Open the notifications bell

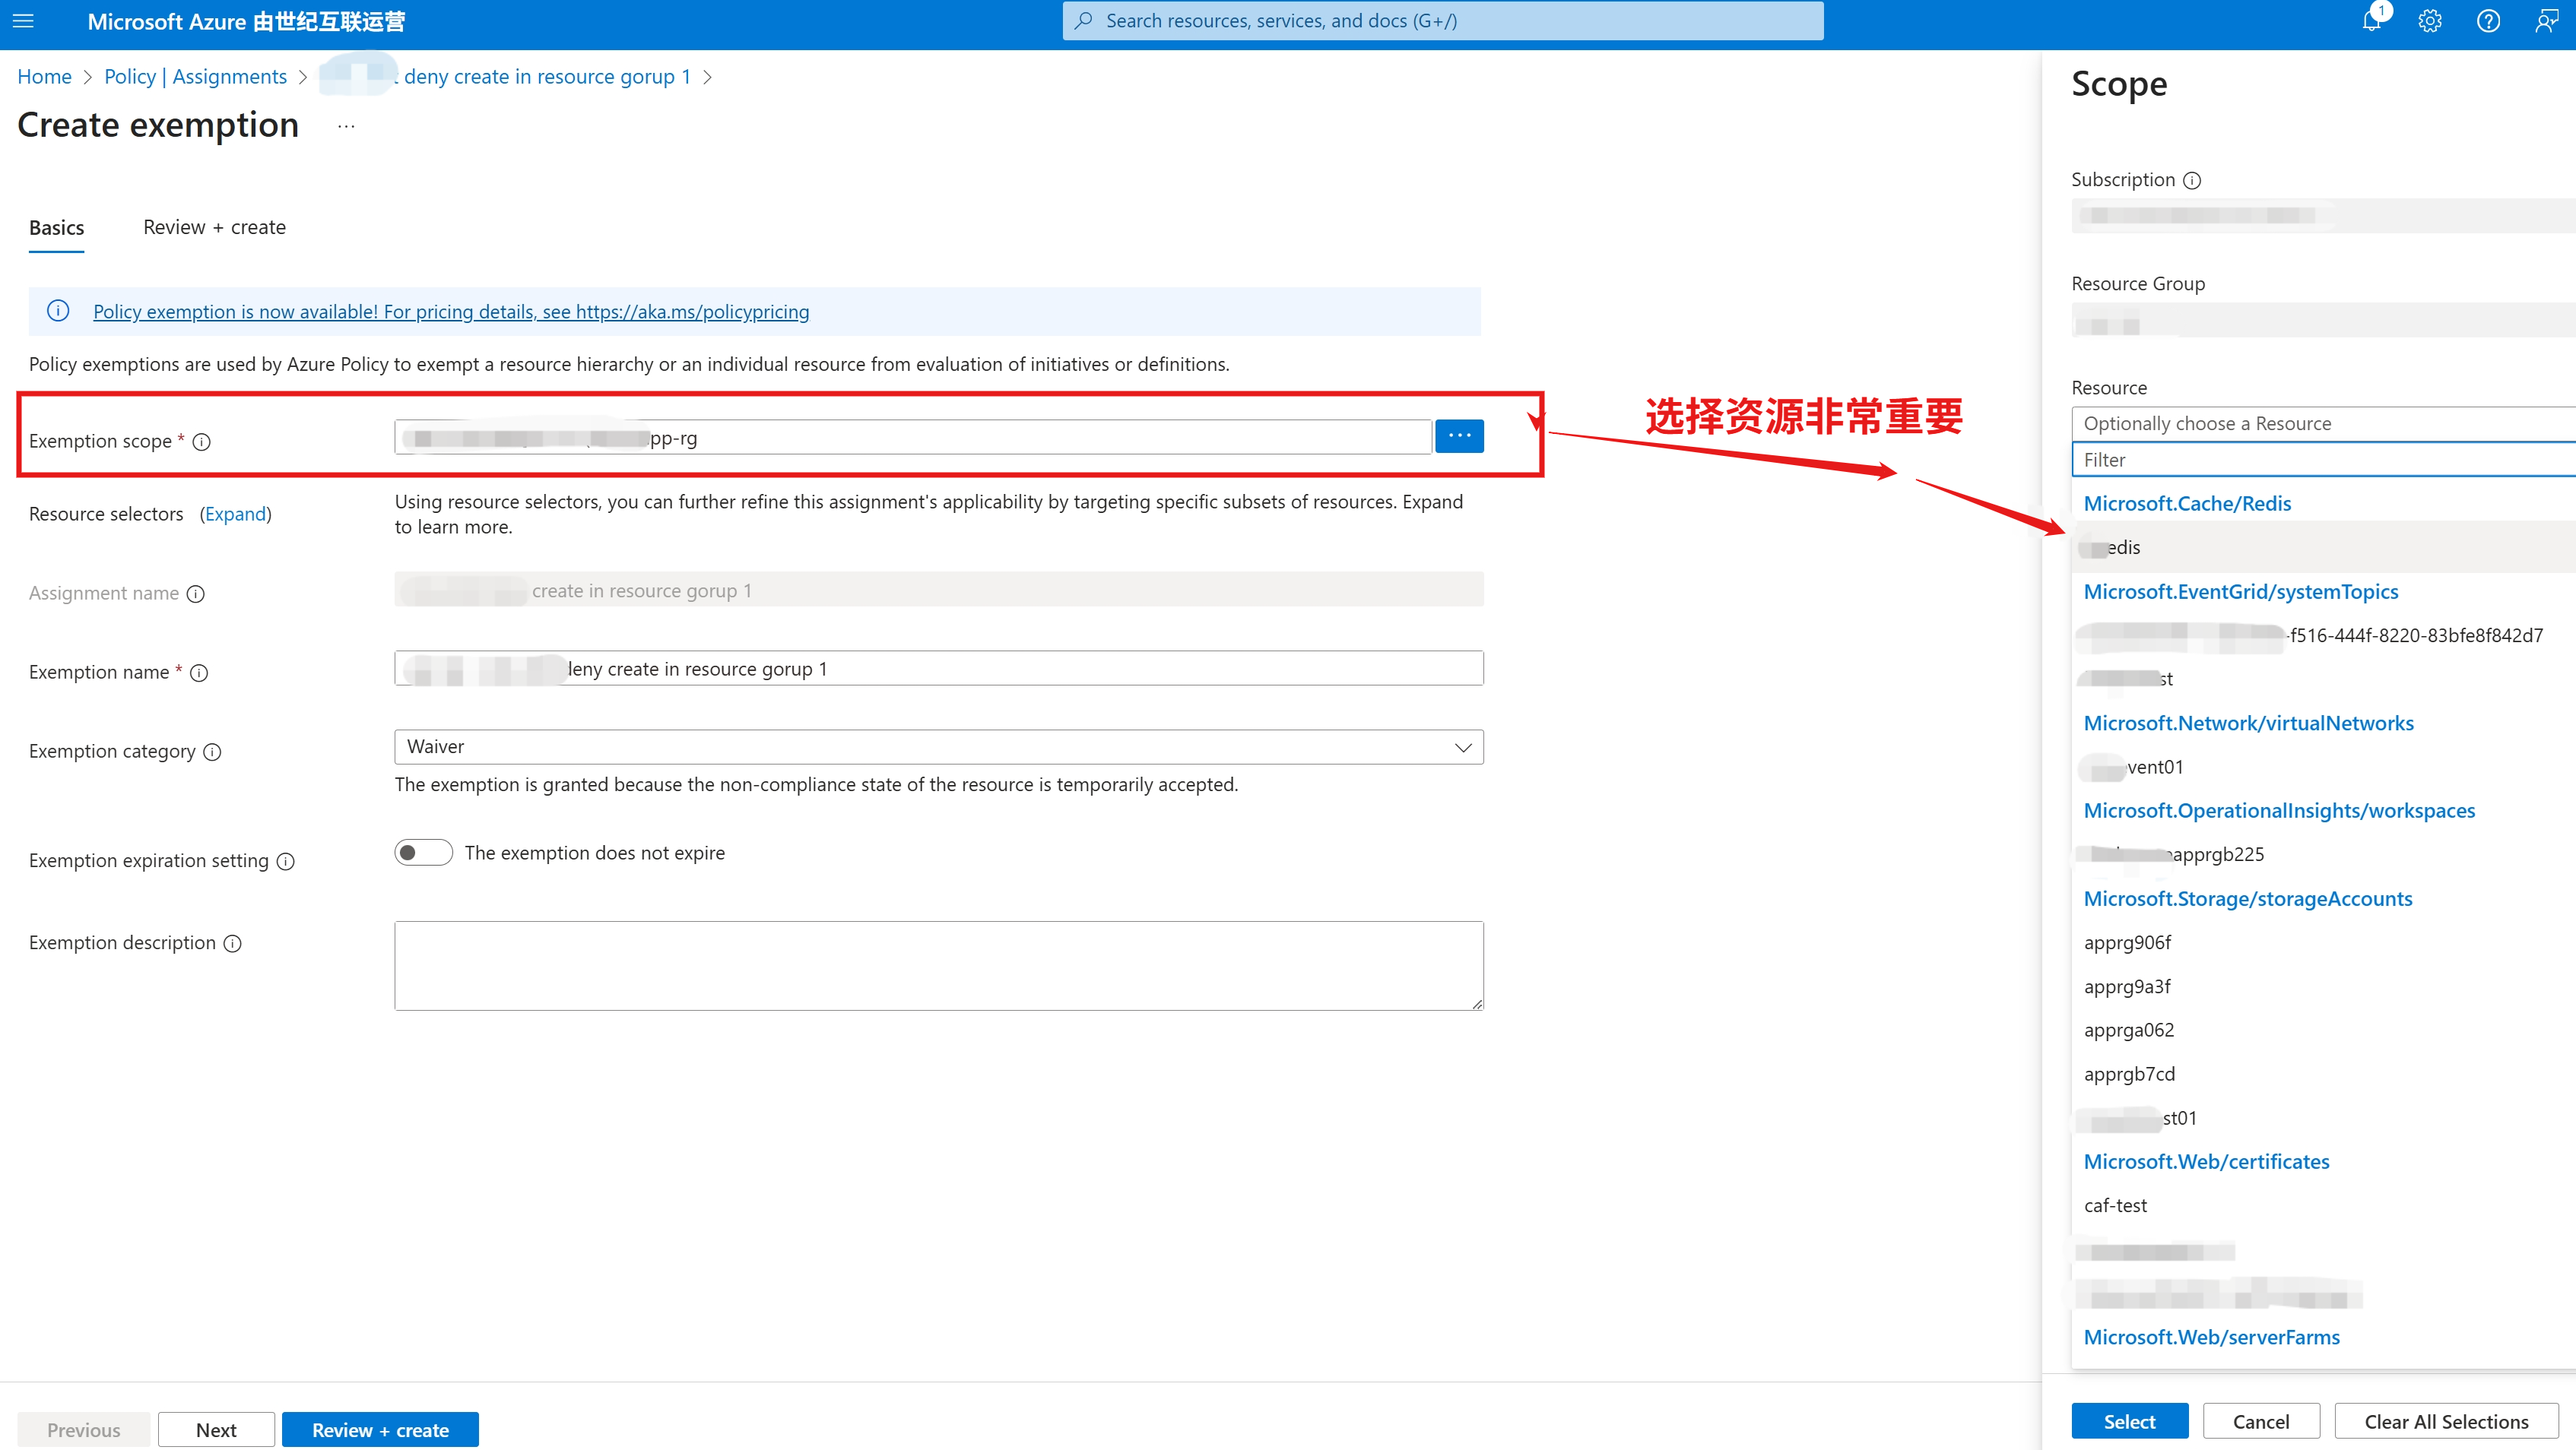[x=2371, y=21]
